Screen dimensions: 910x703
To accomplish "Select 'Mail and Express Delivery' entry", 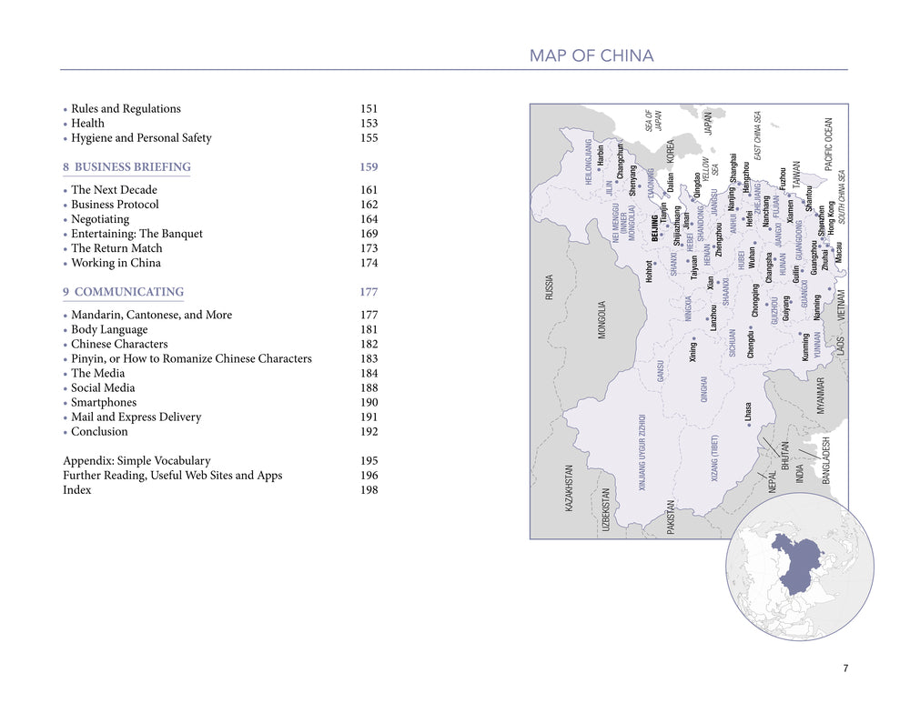I will (x=136, y=417).
